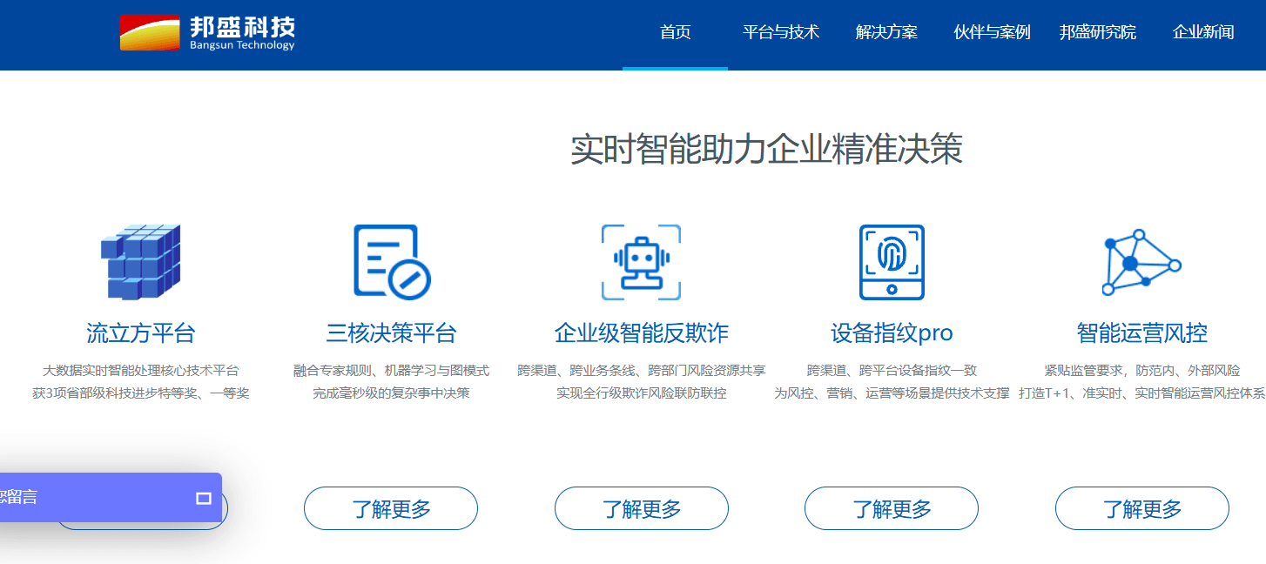
Task: Click the text 大数据实时智能处理核心技术平台
Action: point(141,371)
